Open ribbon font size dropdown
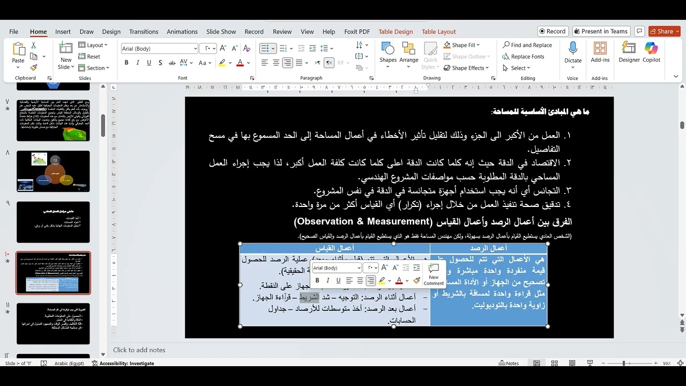This screenshot has height=386, width=686. point(214,48)
